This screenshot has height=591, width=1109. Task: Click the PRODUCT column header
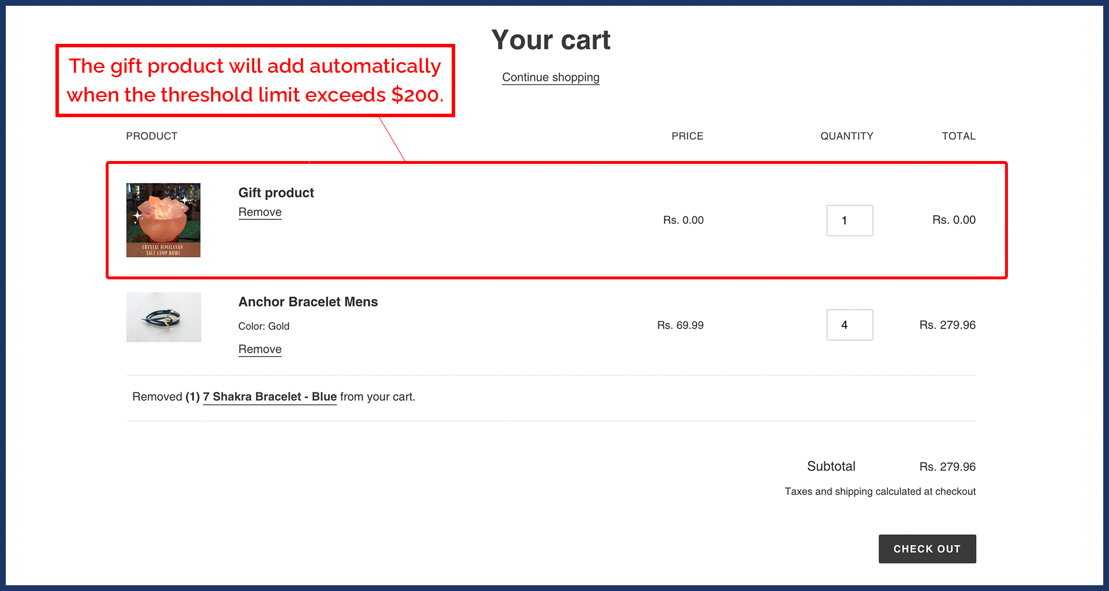pos(151,136)
